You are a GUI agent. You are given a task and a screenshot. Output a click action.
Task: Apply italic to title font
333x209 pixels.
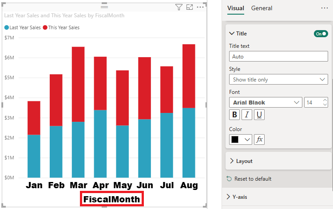pos(247,115)
